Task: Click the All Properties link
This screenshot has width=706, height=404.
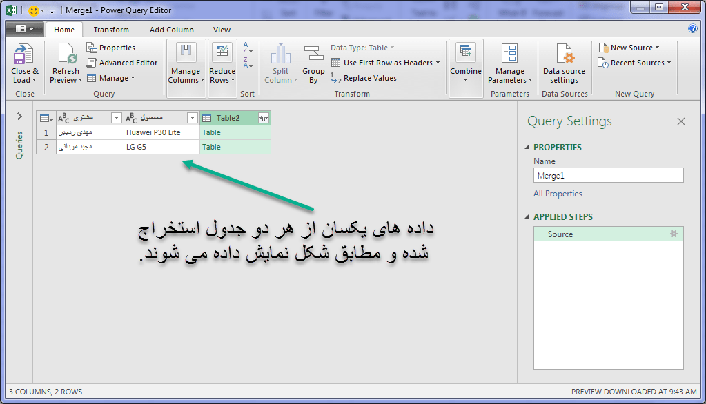Action: [558, 194]
